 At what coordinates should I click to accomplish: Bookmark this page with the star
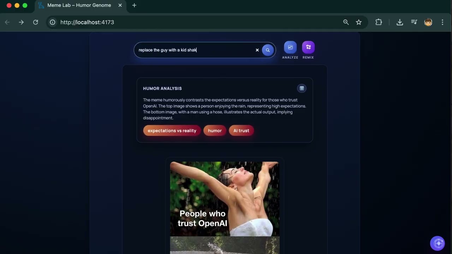click(x=359, y=22)
